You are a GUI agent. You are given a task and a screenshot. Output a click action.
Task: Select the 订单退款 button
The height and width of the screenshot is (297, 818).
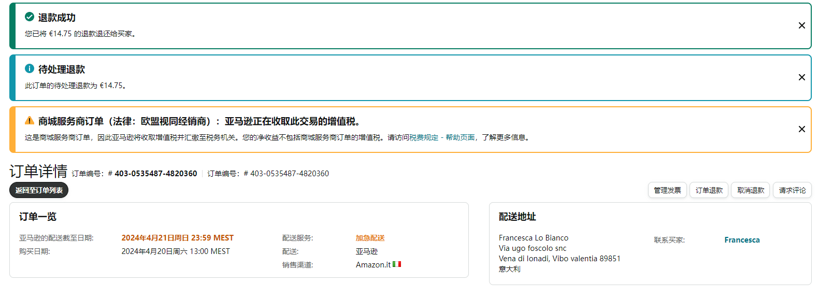click(709, 190)
